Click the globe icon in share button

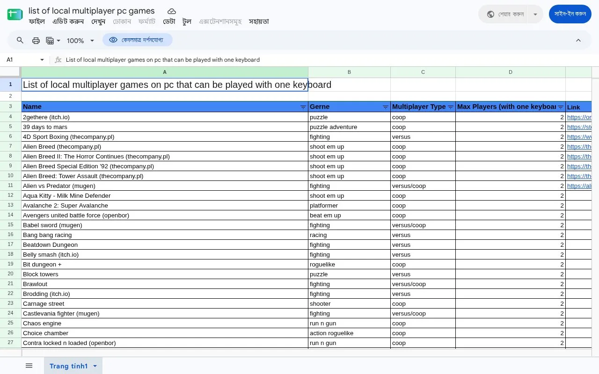(x=490, y=14)
